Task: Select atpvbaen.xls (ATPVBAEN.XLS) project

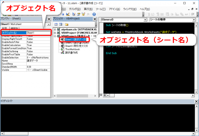Action: click(x=79, y=29)
